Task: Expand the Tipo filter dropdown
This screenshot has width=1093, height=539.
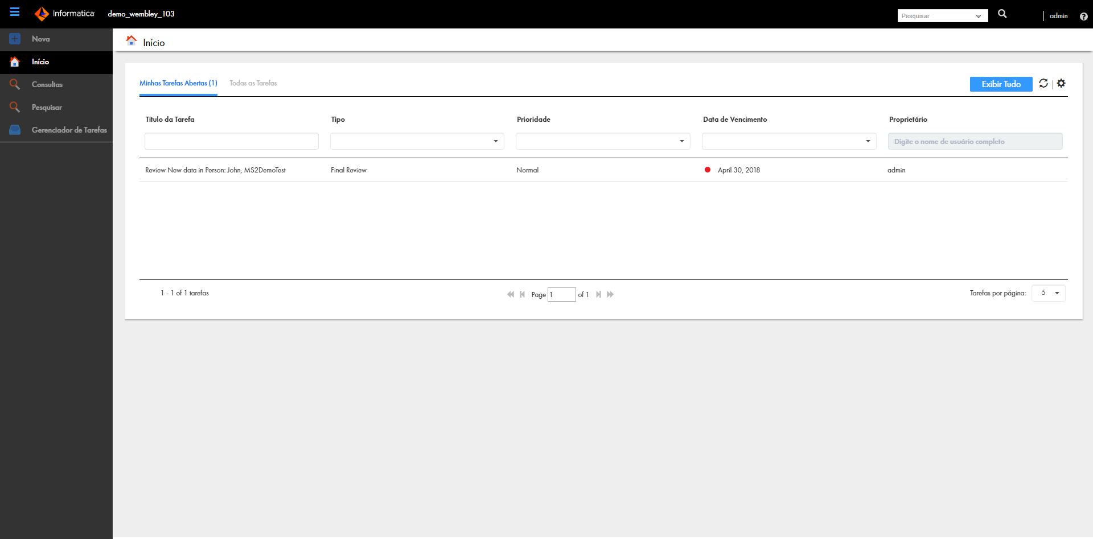Action: (495, 141)
